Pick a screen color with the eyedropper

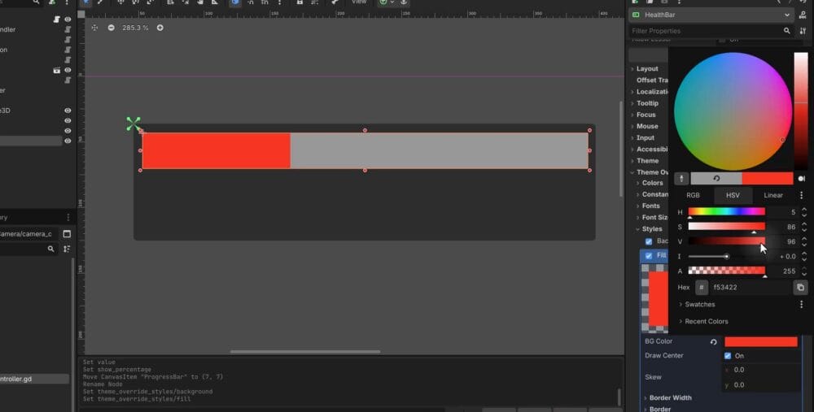[x=681, y=178]
